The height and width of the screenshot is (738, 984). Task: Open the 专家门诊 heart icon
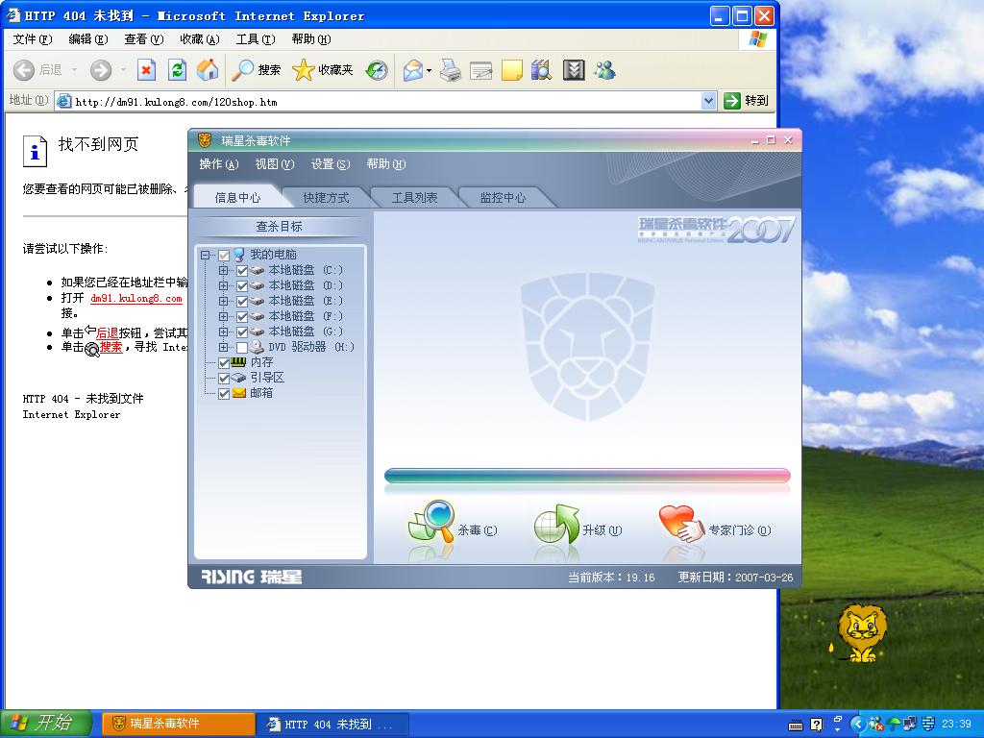[x=681, y=525]
